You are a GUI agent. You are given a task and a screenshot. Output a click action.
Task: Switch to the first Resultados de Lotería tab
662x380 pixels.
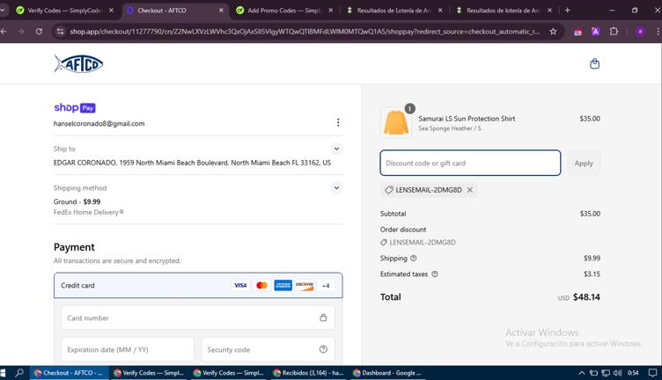pyautogui.click(x=394, y=11)
